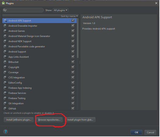
Task: Disable the GitHub plugin checkbox
Action: [x=73, y=108]
